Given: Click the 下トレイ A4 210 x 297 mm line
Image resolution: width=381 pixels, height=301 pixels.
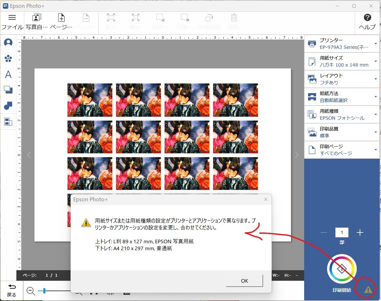Looking at the screenshot, I should (x=133, y=248).
